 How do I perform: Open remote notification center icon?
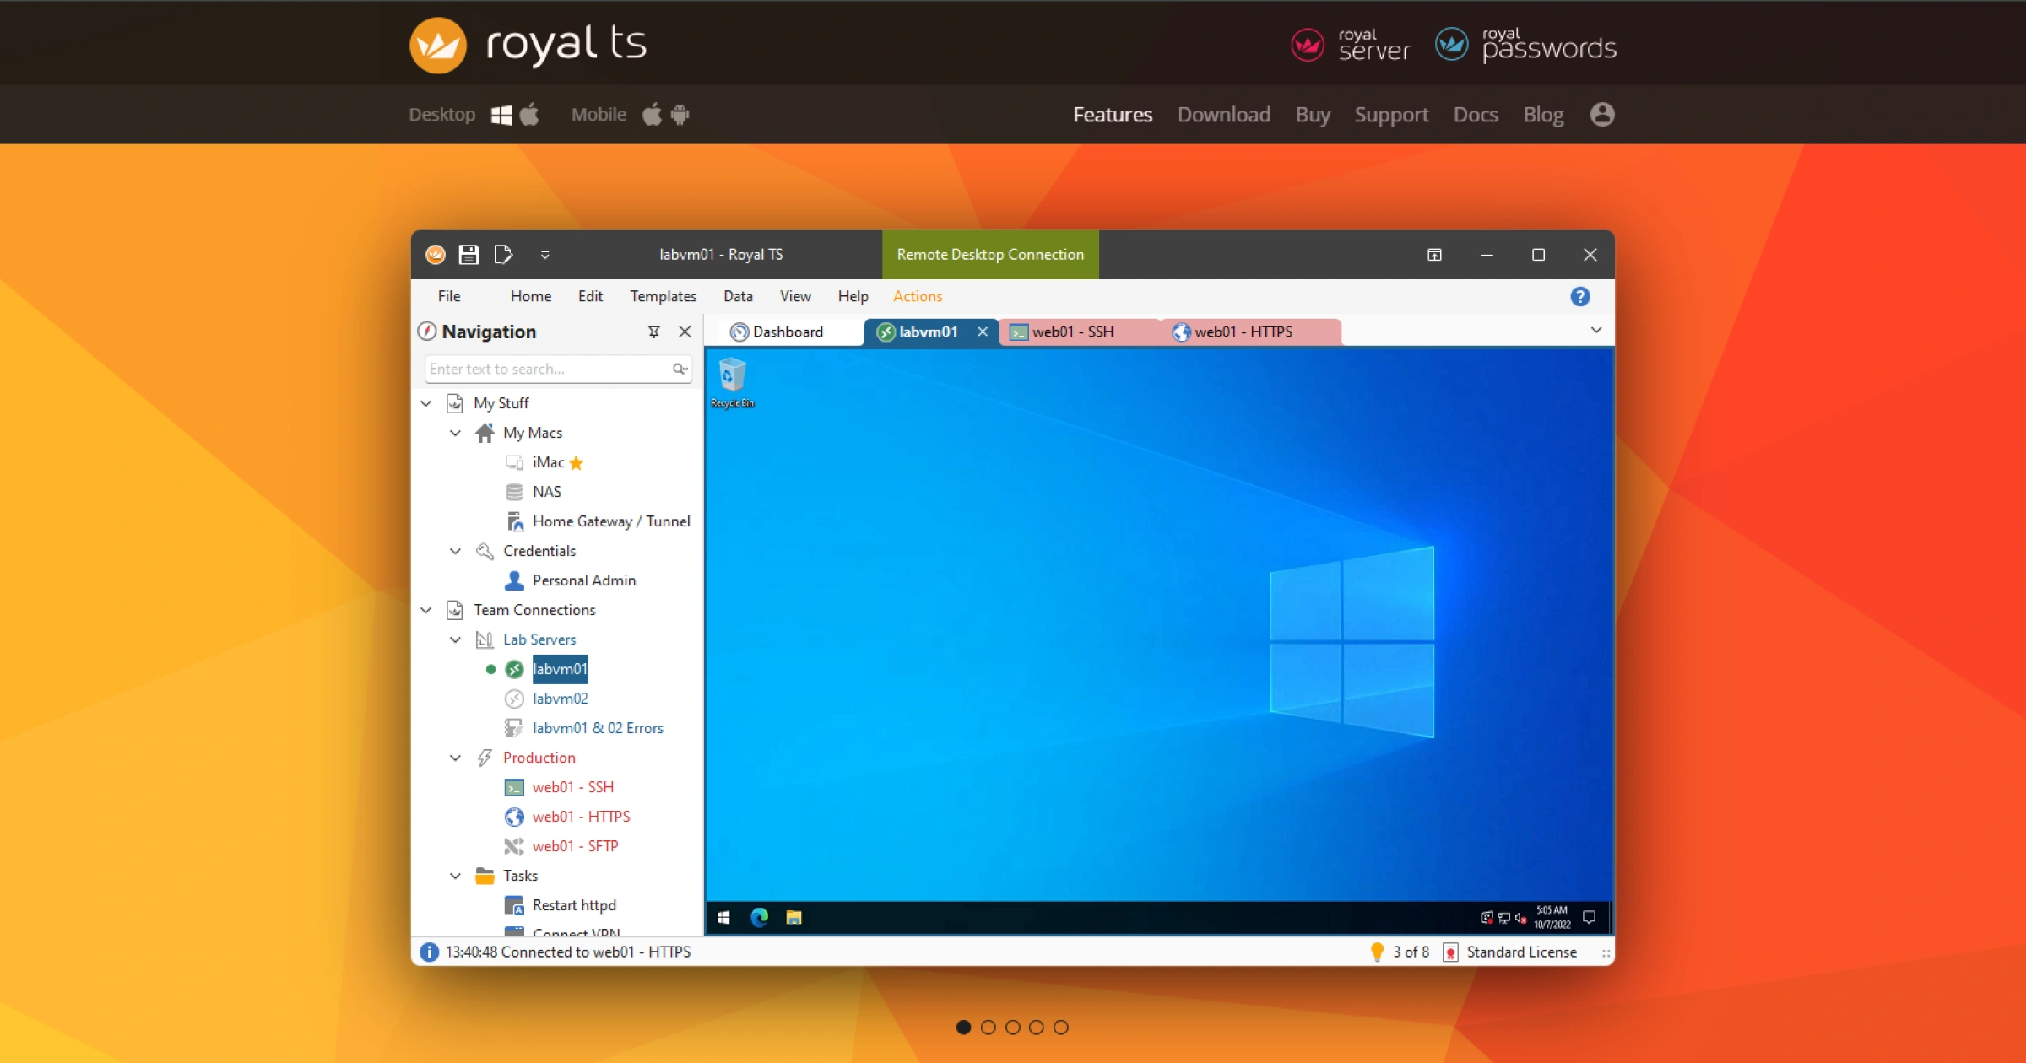pyautogui.click(x=1589, y=918)
